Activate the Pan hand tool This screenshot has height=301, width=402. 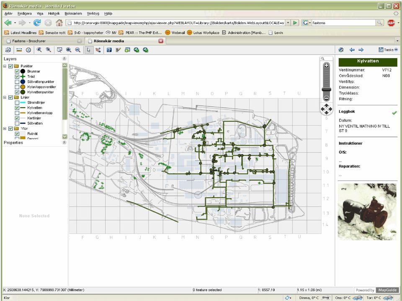[x=98, y=50]
